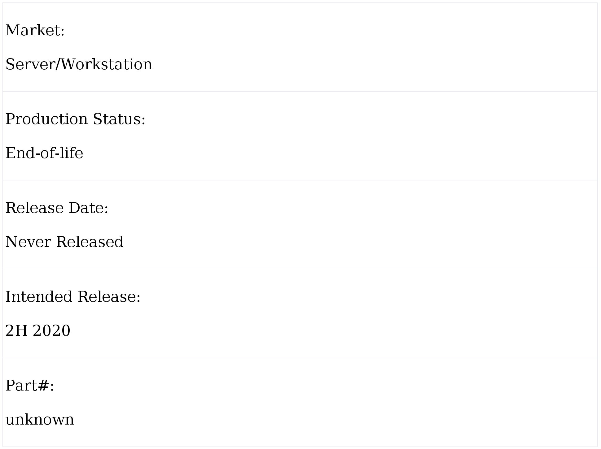
Task: Select the unknown part number value
Action: click(40, 420)
